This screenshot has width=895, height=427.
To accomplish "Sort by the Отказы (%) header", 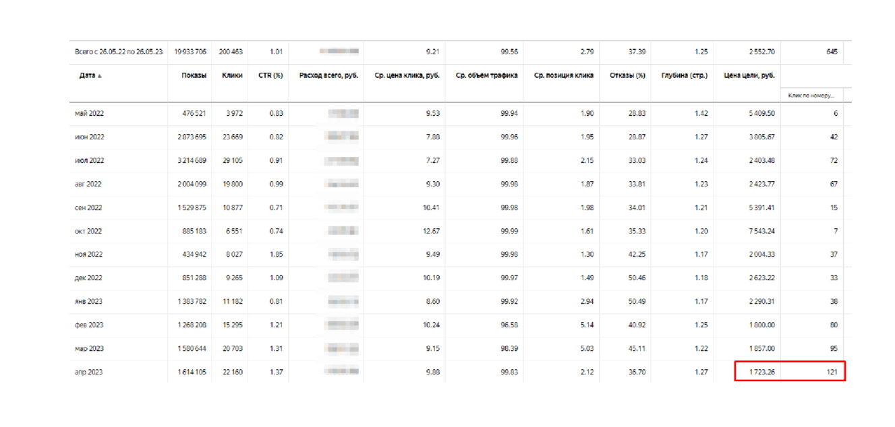I will (627, 75).
